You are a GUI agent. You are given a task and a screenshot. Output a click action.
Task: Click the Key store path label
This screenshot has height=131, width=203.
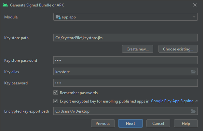(17, 38)
